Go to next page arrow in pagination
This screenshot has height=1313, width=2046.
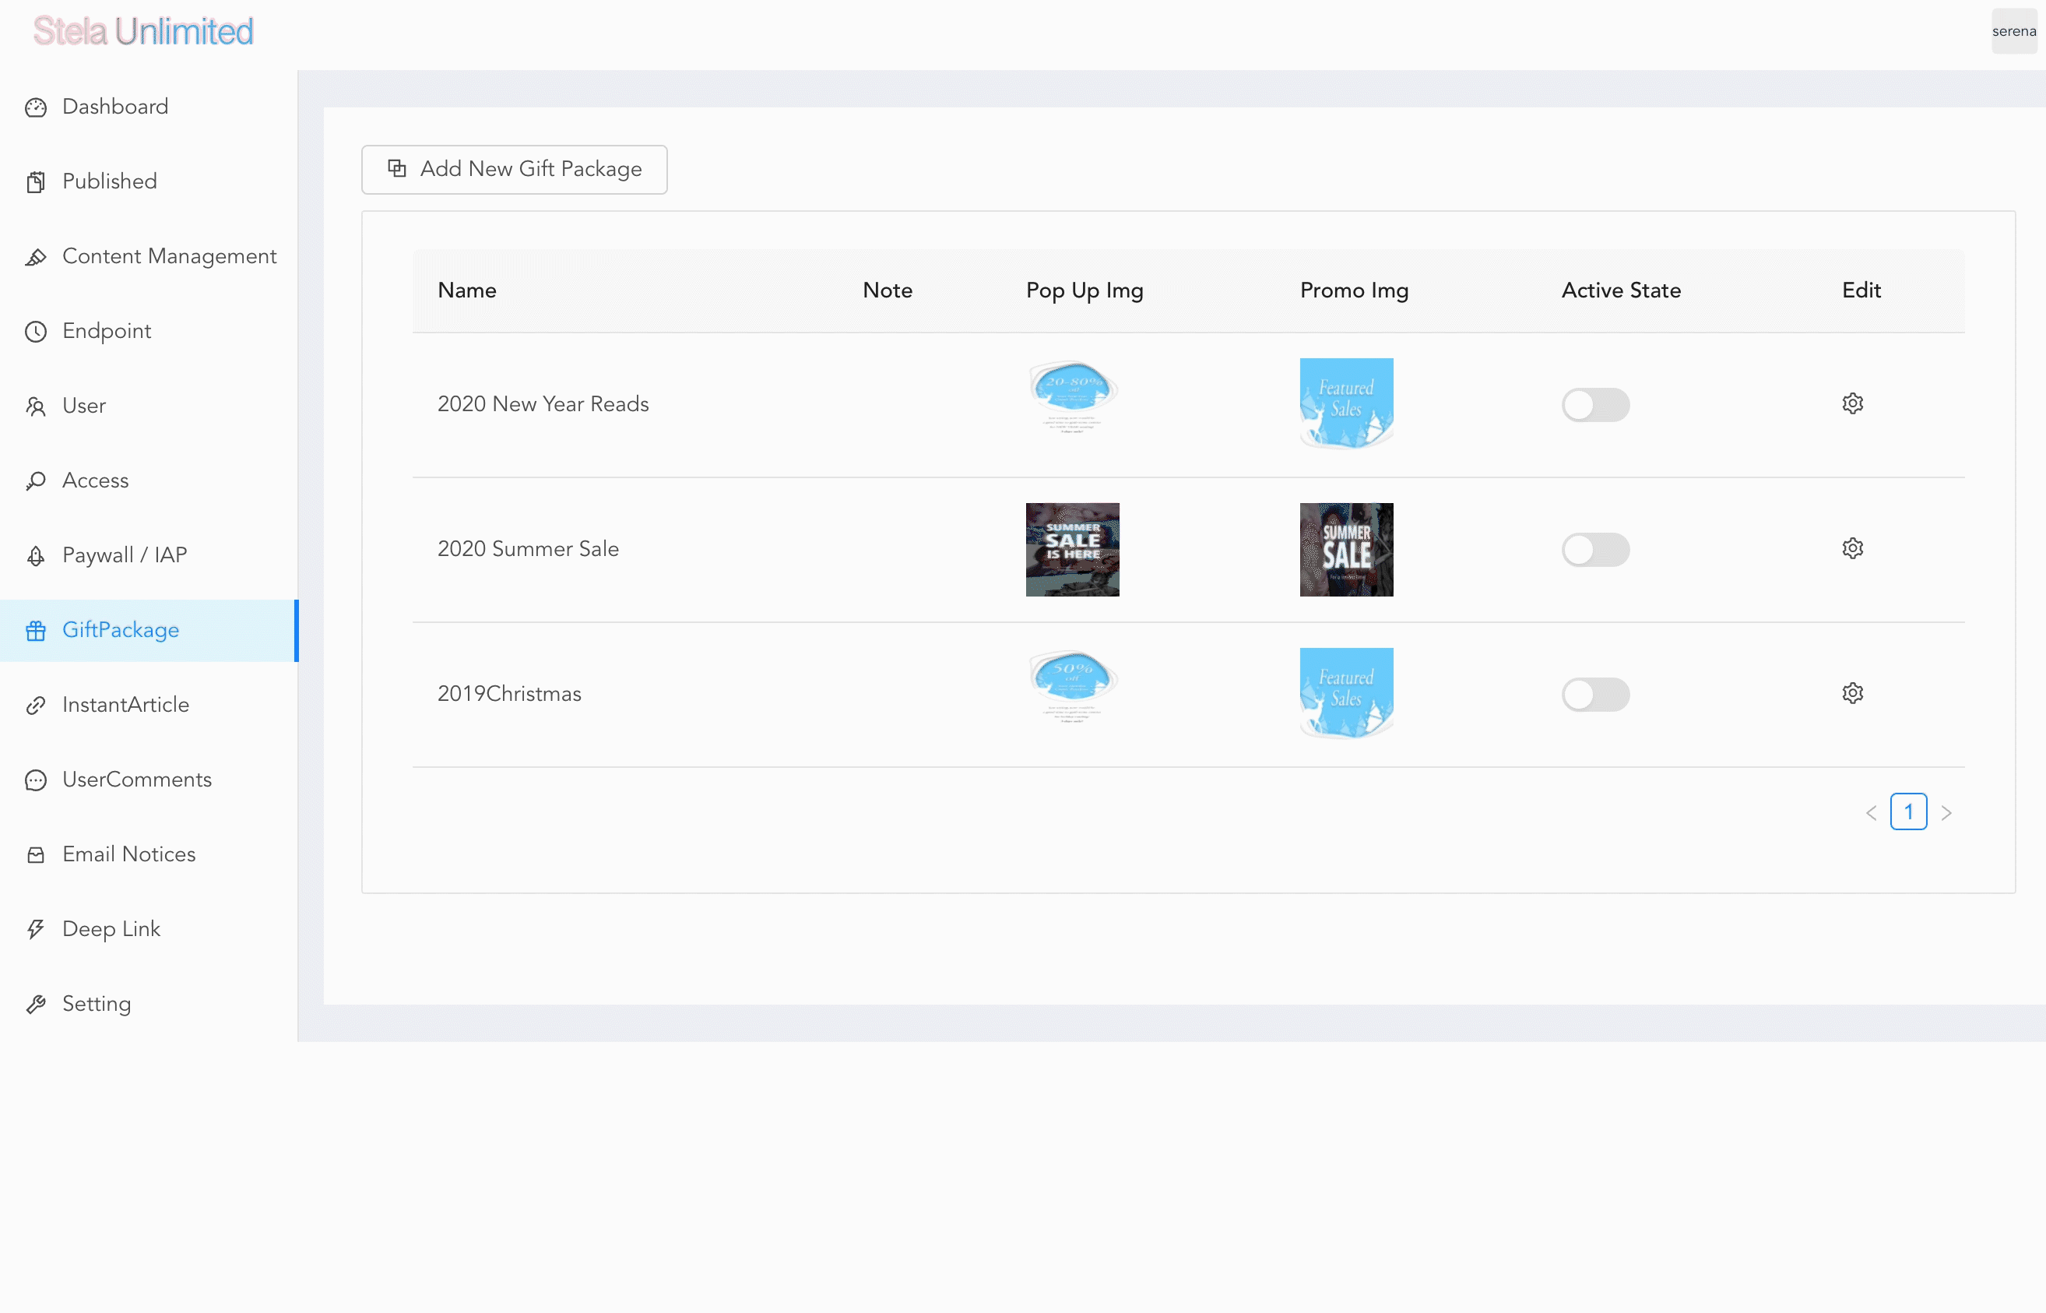pos(1946,812)
